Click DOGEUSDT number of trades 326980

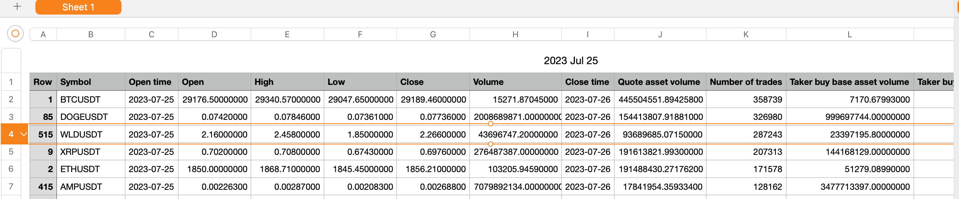[746, 117]
